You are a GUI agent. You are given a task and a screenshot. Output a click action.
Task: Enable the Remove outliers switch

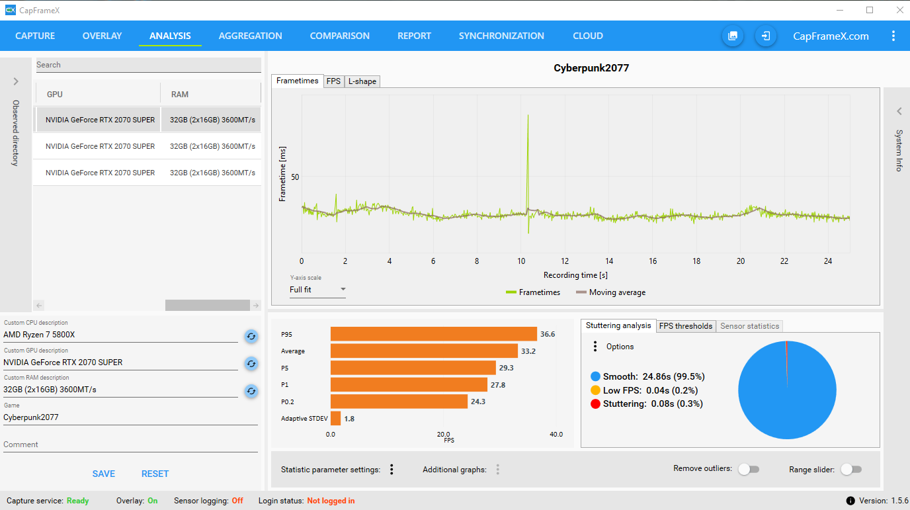749,468
